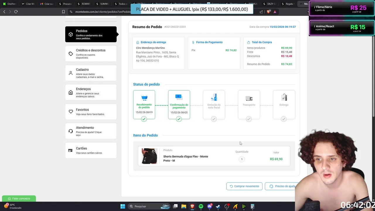Click the Brave shields lion icon
The height and width of the screenshot is (211, 375).
269,12
